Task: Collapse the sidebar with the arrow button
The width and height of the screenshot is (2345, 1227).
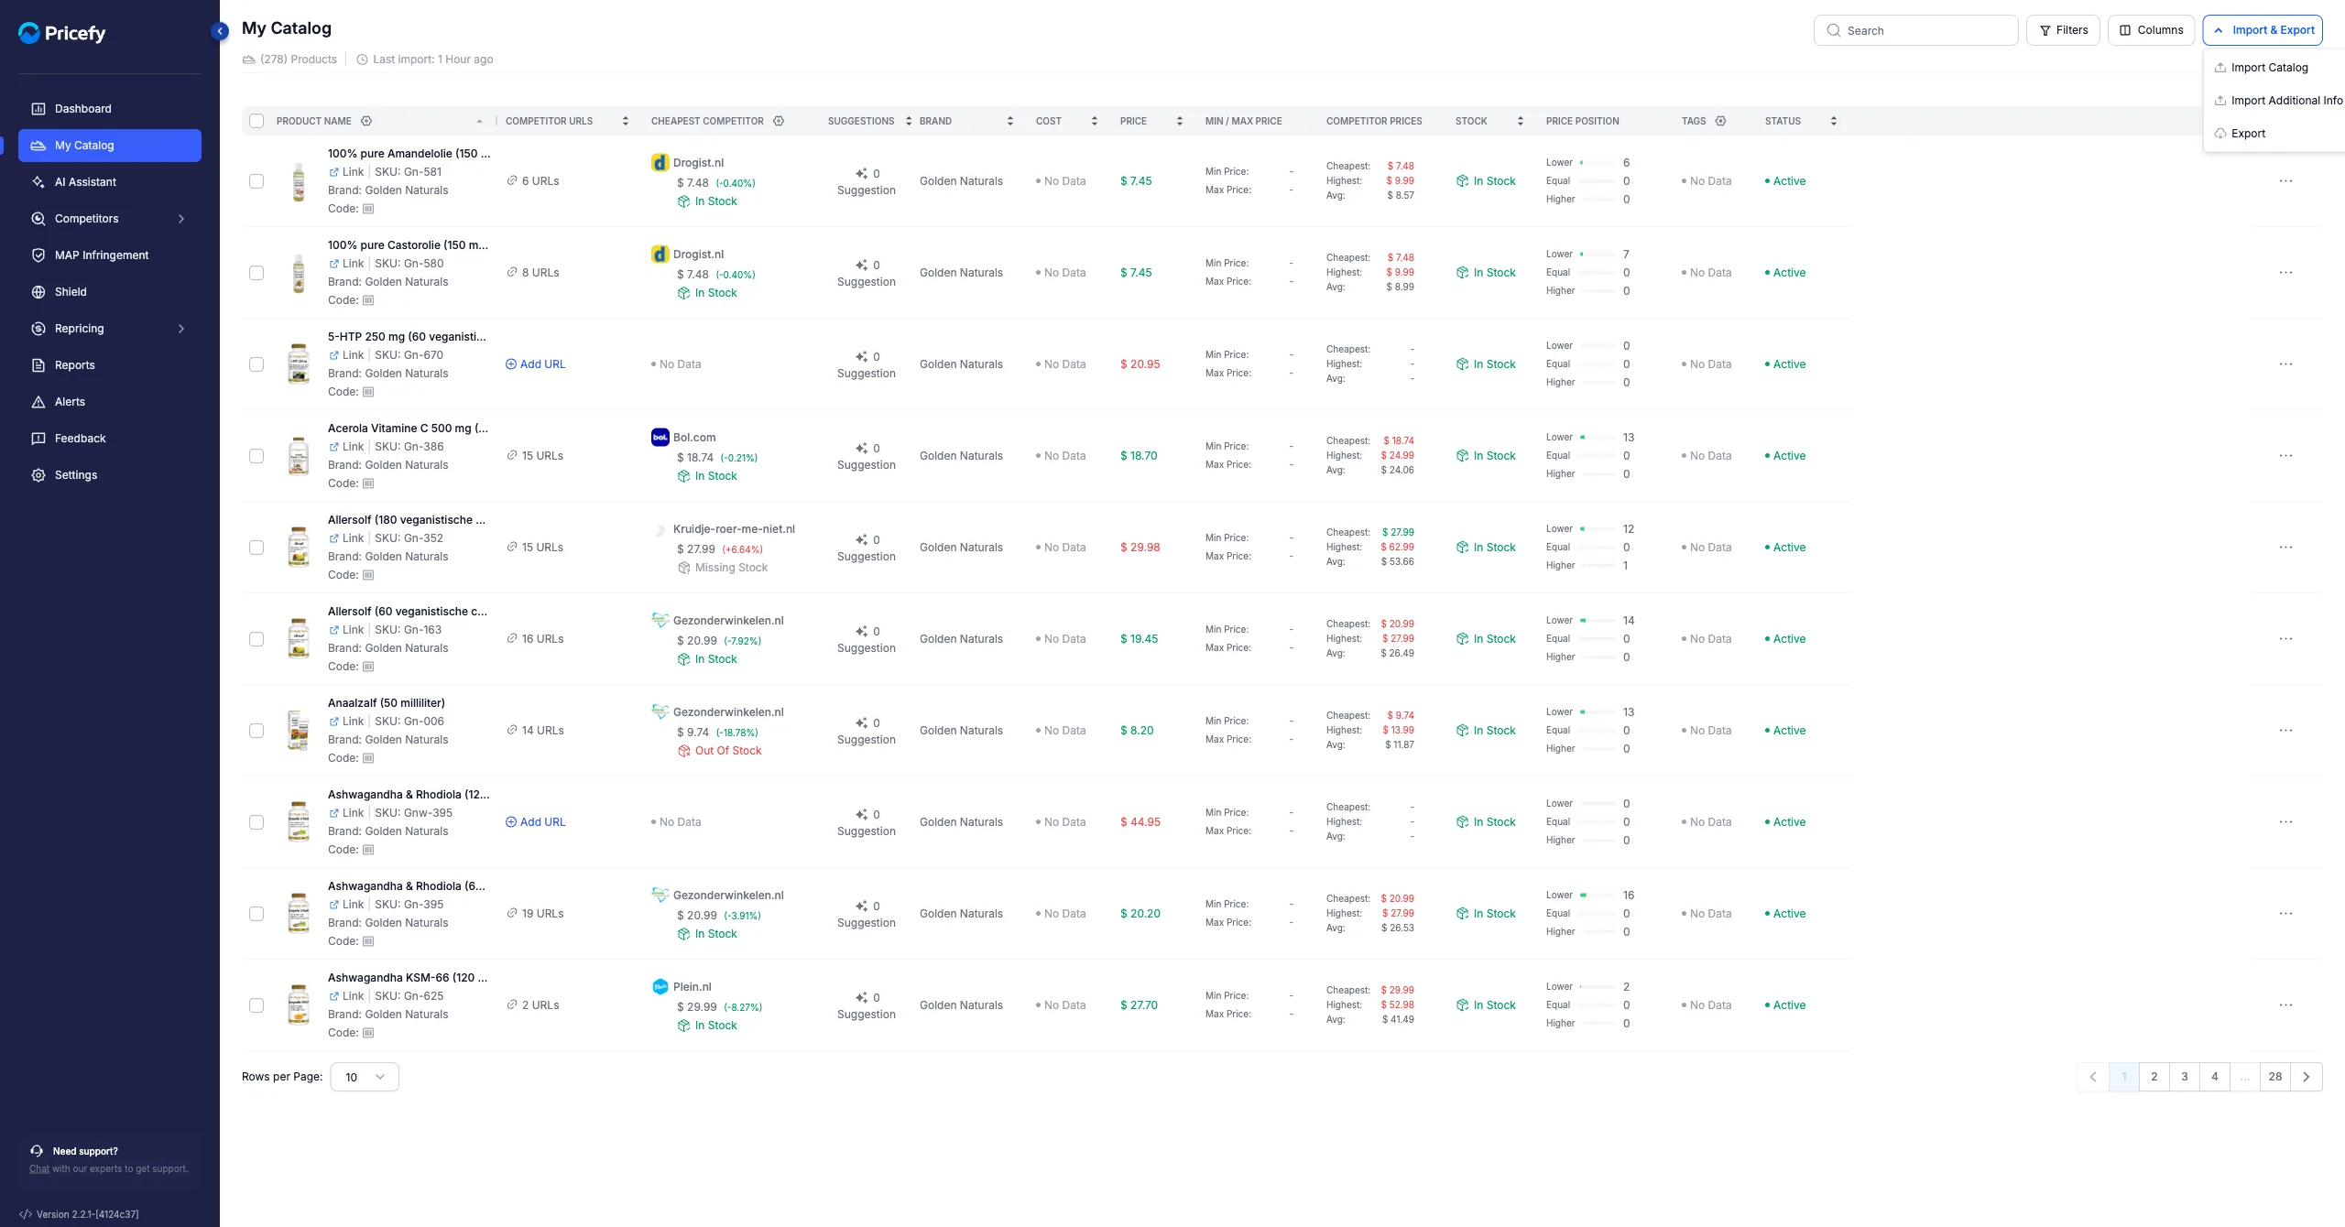Action: coord(220,31)
